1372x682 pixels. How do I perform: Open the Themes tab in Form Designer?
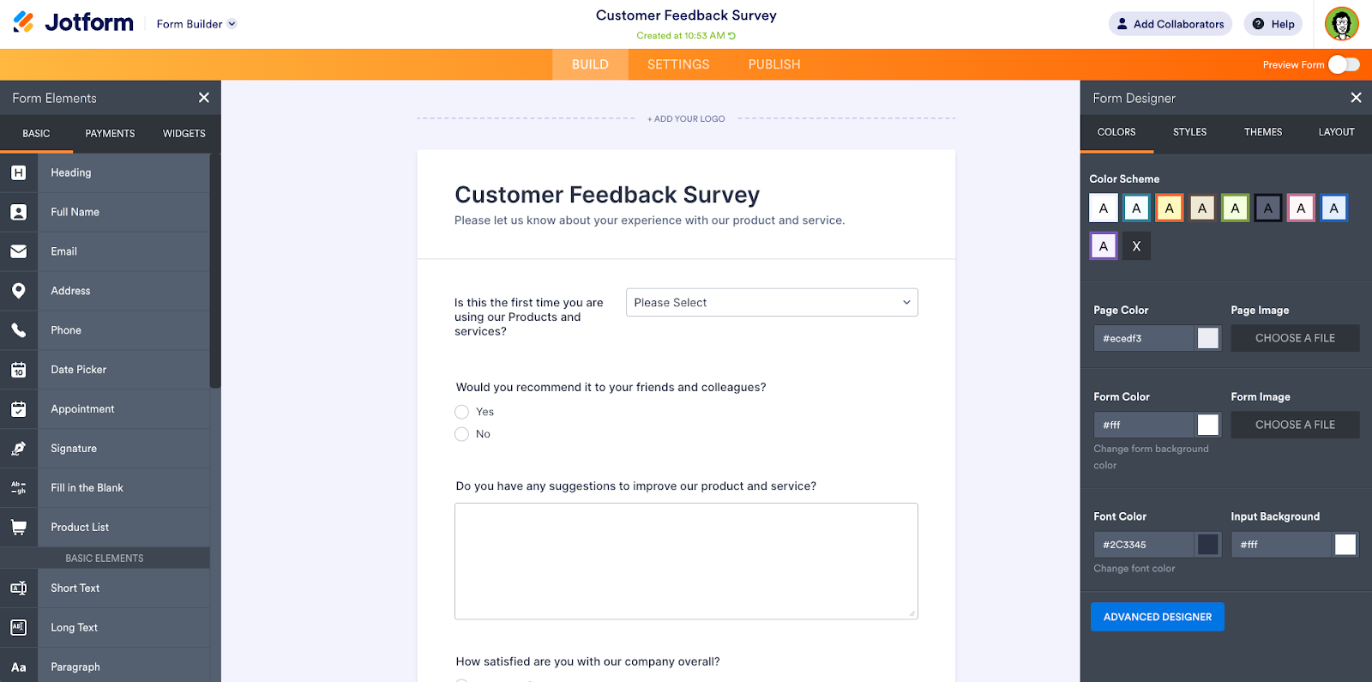pos(1263,132)
